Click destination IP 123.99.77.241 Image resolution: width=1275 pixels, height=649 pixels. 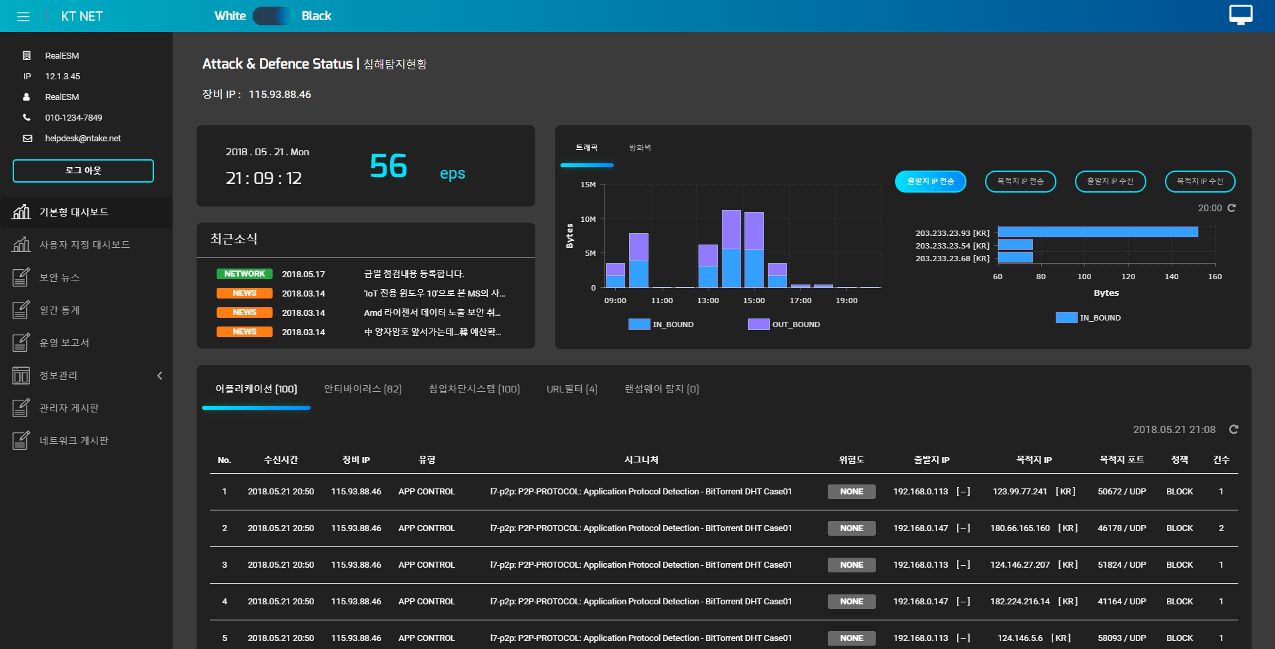coord(1020,492)
